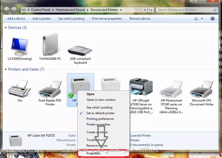
Task: Click the 'HP LaserJet P2035' name in details pane
Action: pos(41,135)
